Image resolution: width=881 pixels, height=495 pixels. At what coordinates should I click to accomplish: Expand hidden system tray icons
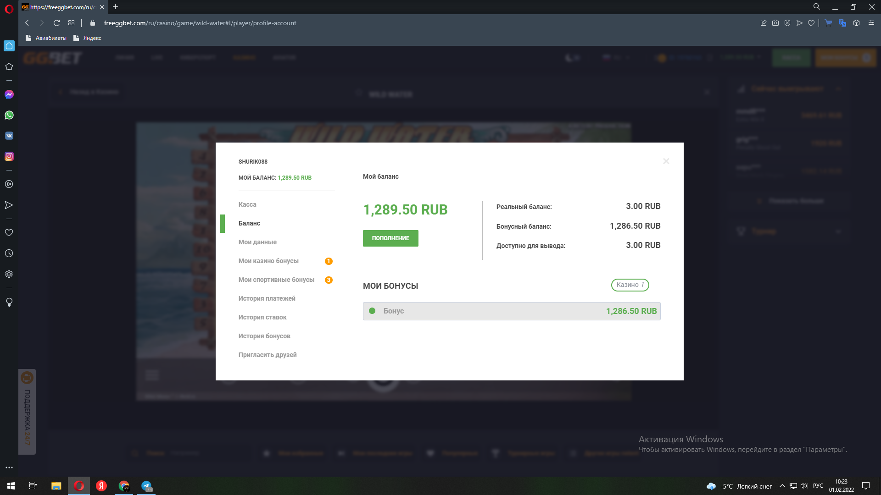782,486
